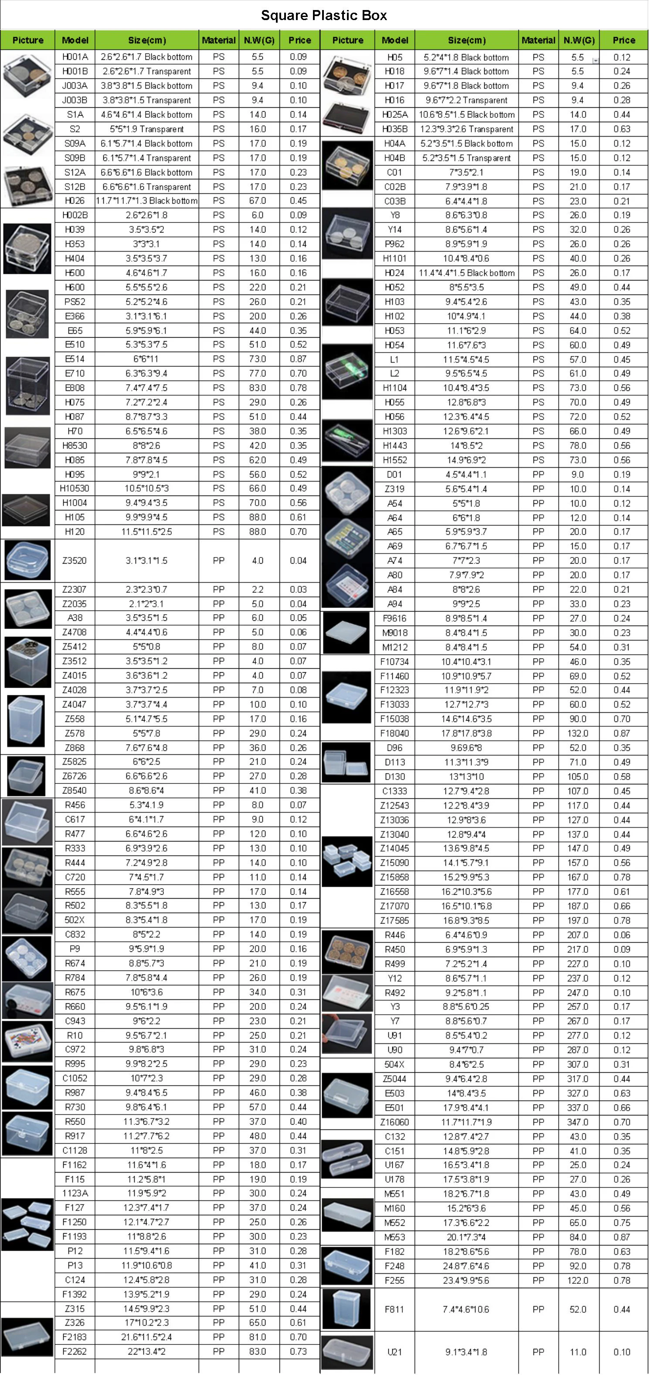
Task: Click the model cell 'H025A'
Action: [x=394, y=115]
